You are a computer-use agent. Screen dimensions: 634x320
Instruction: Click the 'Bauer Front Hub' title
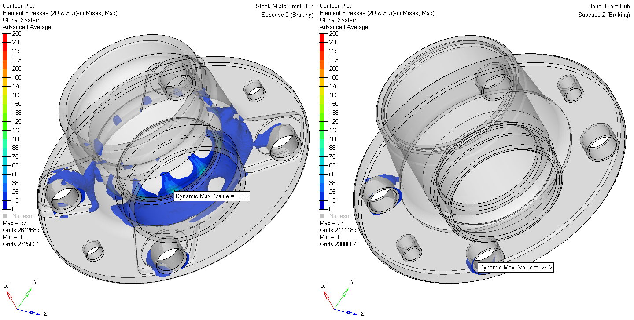click(x=609, y=6)
